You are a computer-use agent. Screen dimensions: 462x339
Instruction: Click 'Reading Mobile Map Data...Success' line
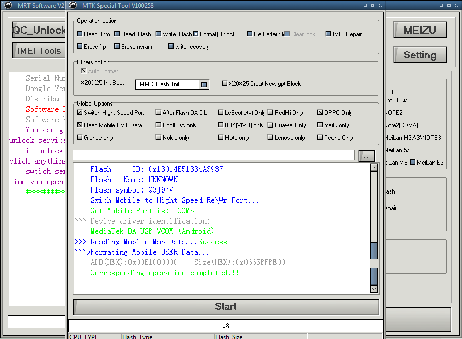(x=158, y=242)
